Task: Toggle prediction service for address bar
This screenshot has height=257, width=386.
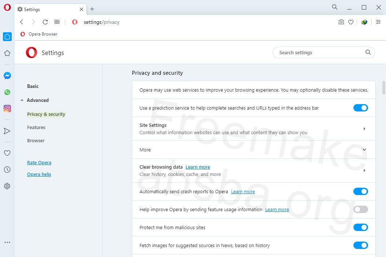Action: (361, 108)
